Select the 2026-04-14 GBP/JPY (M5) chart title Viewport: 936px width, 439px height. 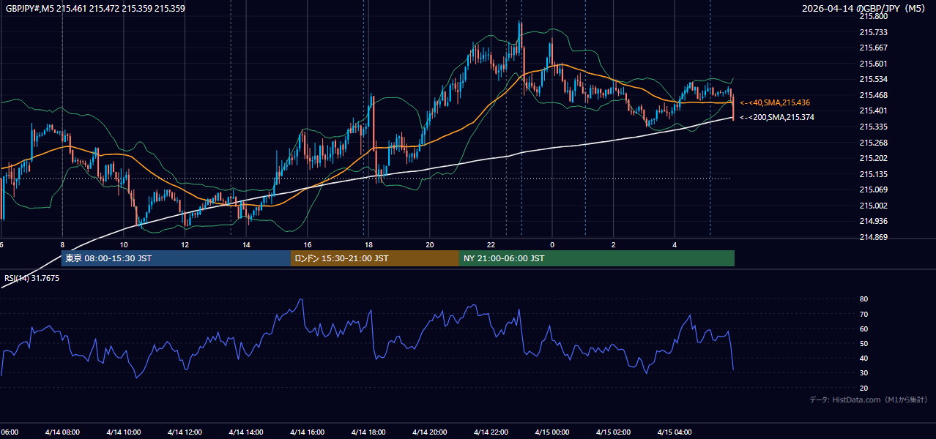tap(865, 9)
